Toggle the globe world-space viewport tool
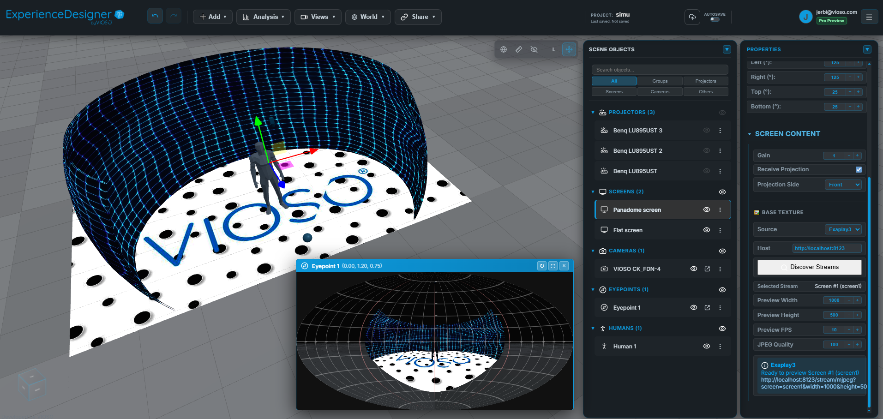 (504, 49)
